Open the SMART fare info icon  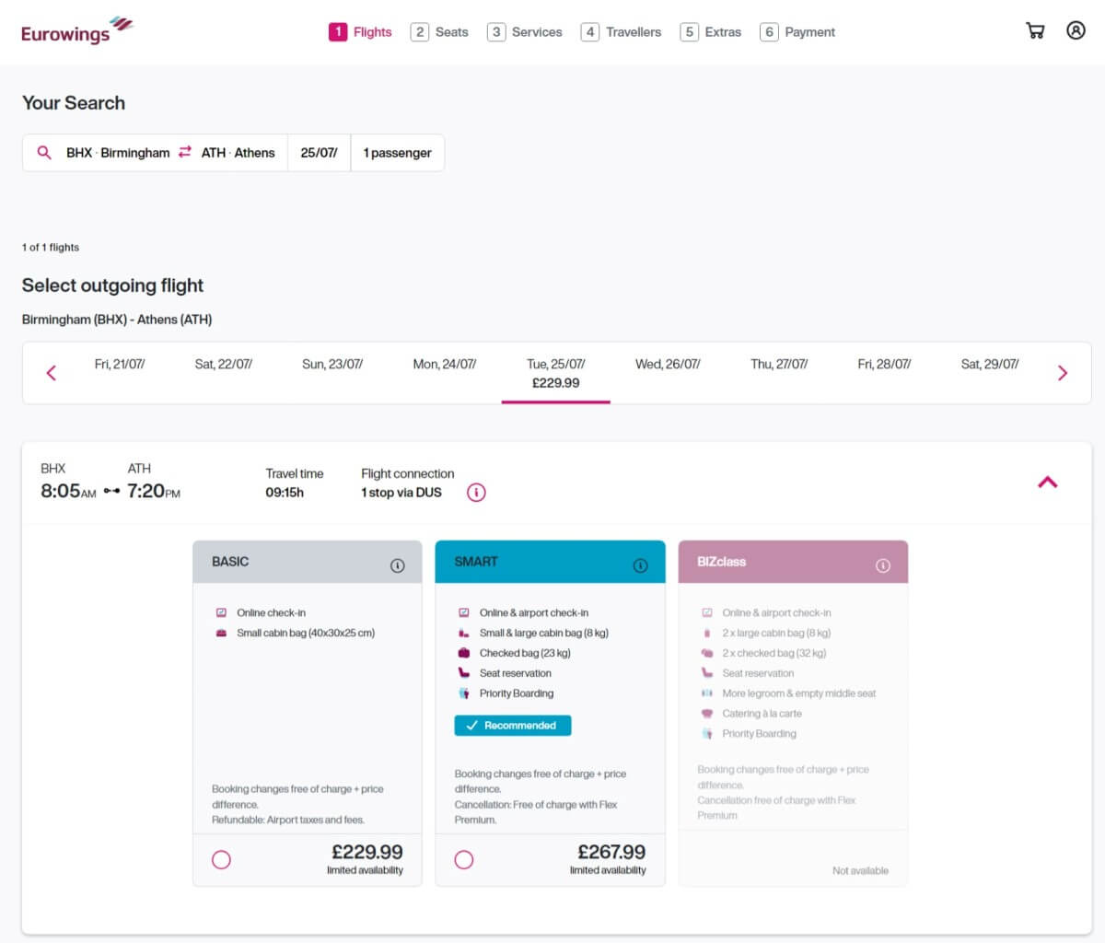coord(640,565)
